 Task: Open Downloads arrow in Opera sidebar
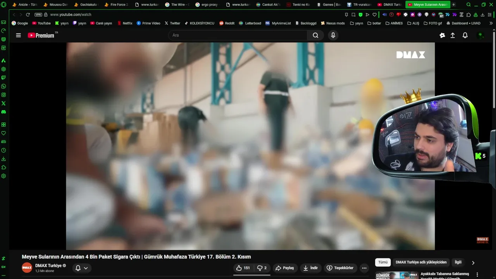pyautogui.click(x=3, y=158)
